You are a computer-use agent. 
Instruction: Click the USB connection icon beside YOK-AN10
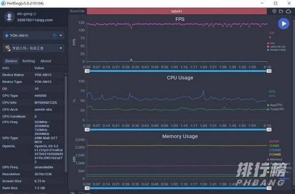click(x=55, y=35)
